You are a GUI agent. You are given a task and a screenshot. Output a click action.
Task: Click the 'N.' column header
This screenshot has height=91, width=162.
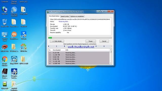click(50, 50)
